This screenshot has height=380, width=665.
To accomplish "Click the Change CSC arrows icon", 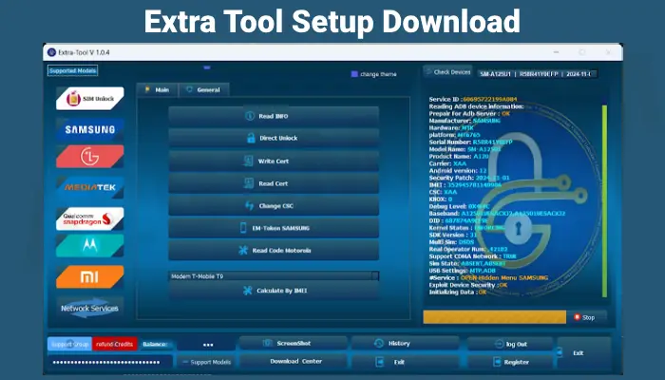I will point(249,206).
